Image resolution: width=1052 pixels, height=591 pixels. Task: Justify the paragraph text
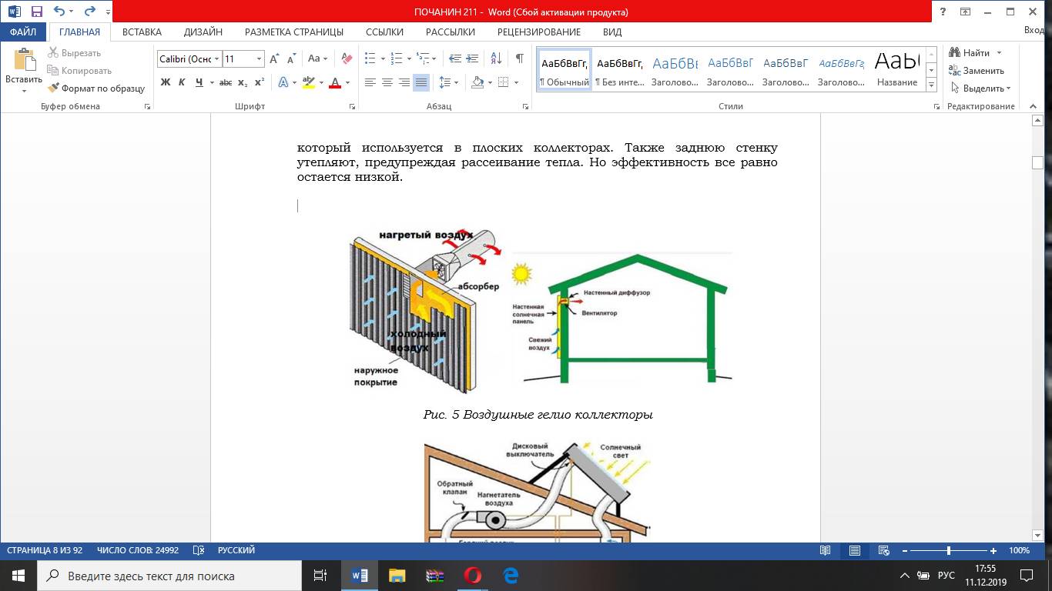(x=421, y=82)
